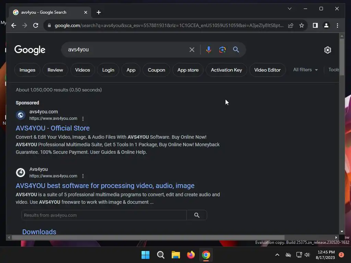Click the network display tray icon
351x263 pixels.
pyautogui.click(x=299, y=255)
